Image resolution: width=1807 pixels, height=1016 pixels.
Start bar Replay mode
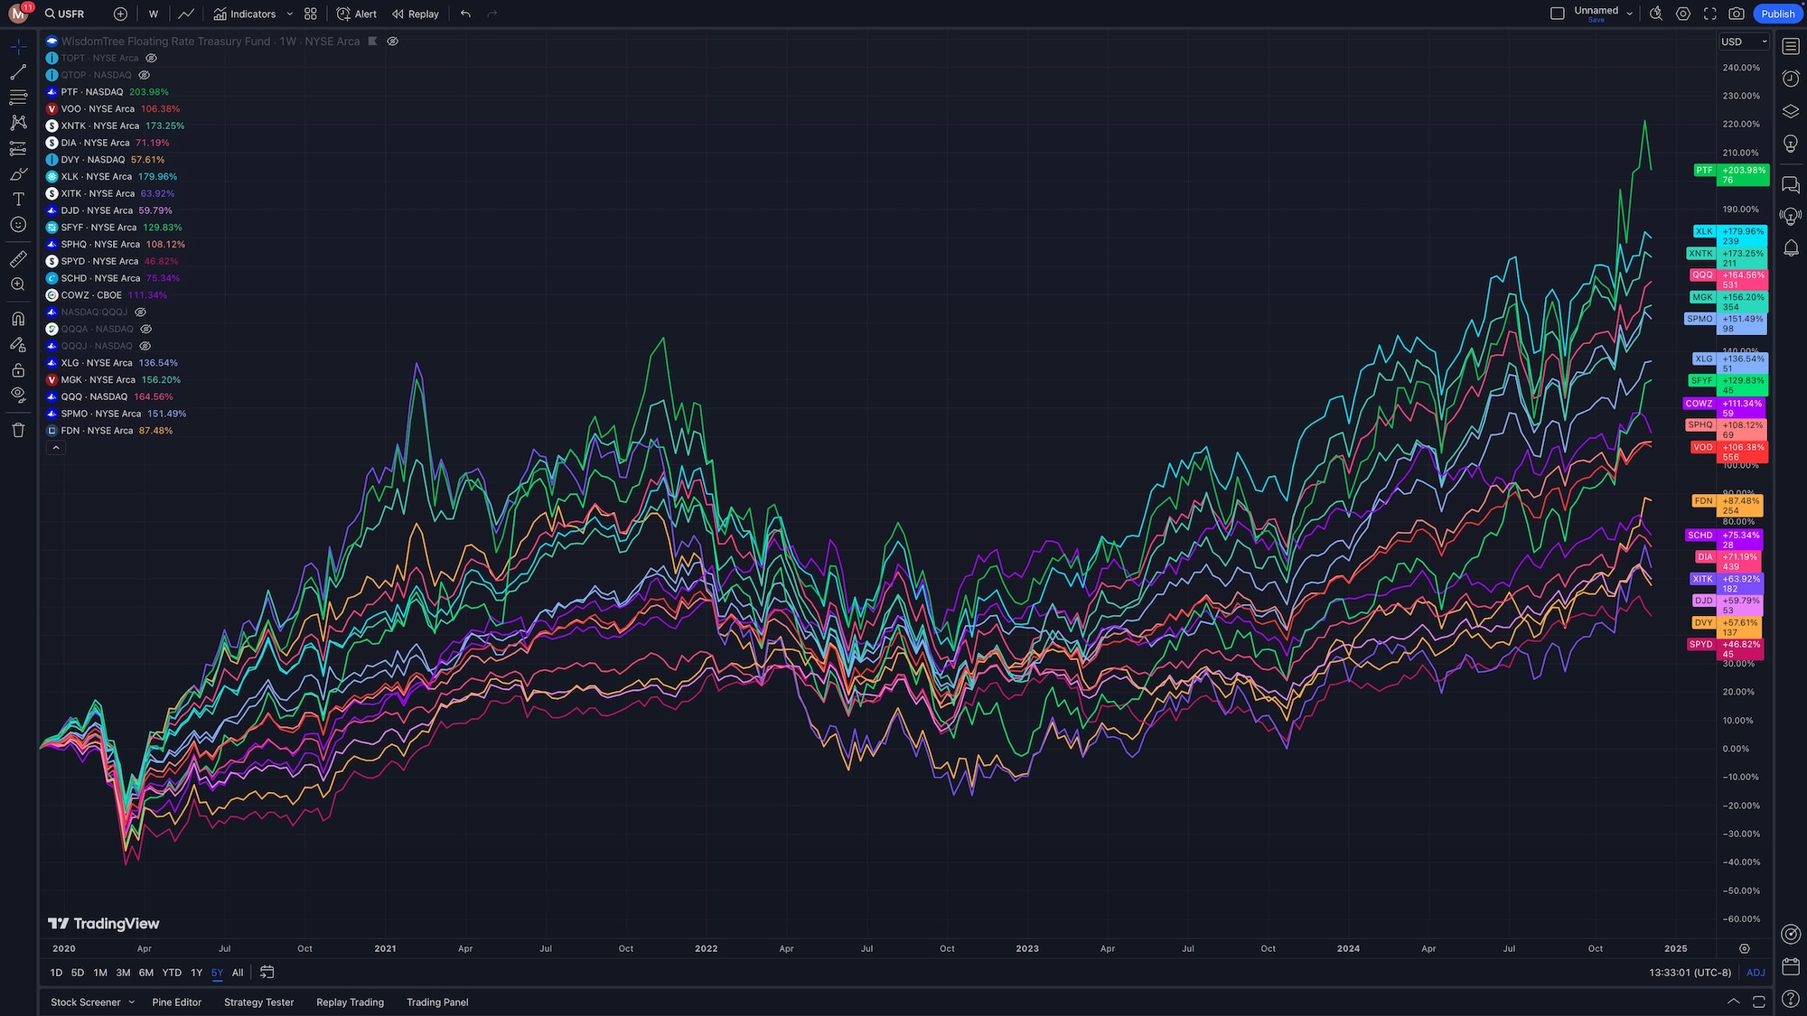(416, 14)
